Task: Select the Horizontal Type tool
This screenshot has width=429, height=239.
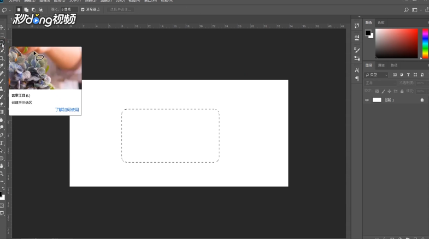Action: tap(2, 143)
